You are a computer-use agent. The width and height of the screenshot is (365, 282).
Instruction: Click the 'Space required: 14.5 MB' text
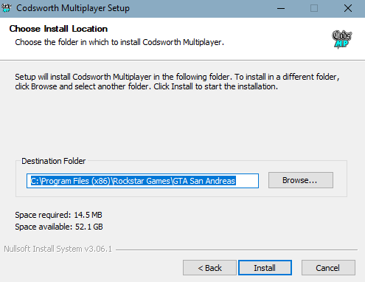58,215
